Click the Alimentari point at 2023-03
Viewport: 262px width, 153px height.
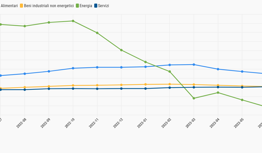[x=194, y=65]
